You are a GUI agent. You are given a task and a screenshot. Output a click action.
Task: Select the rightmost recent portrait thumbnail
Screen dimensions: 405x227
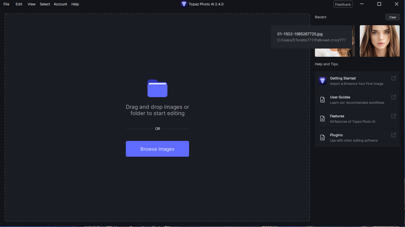[x=379, y=41]
